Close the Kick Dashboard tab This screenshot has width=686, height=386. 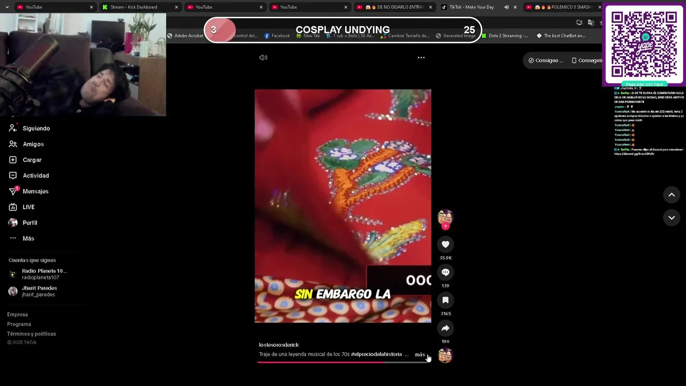(176, 7)
